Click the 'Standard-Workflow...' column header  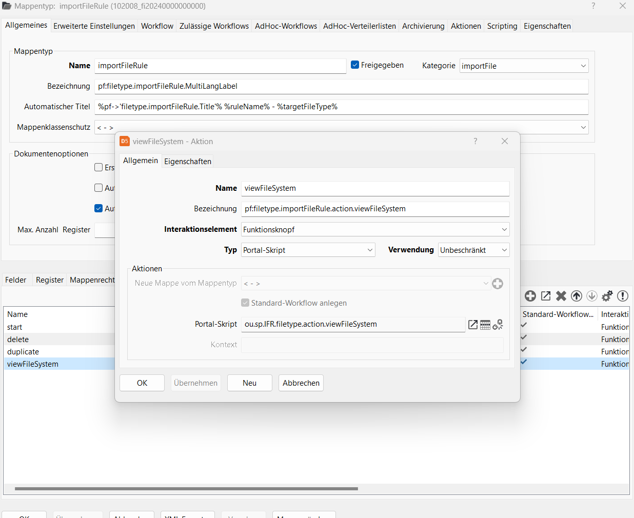(558, 314)
